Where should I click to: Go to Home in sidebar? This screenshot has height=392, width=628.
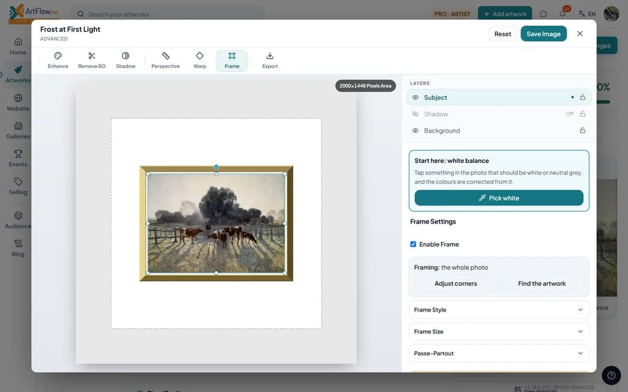[18, 47]
